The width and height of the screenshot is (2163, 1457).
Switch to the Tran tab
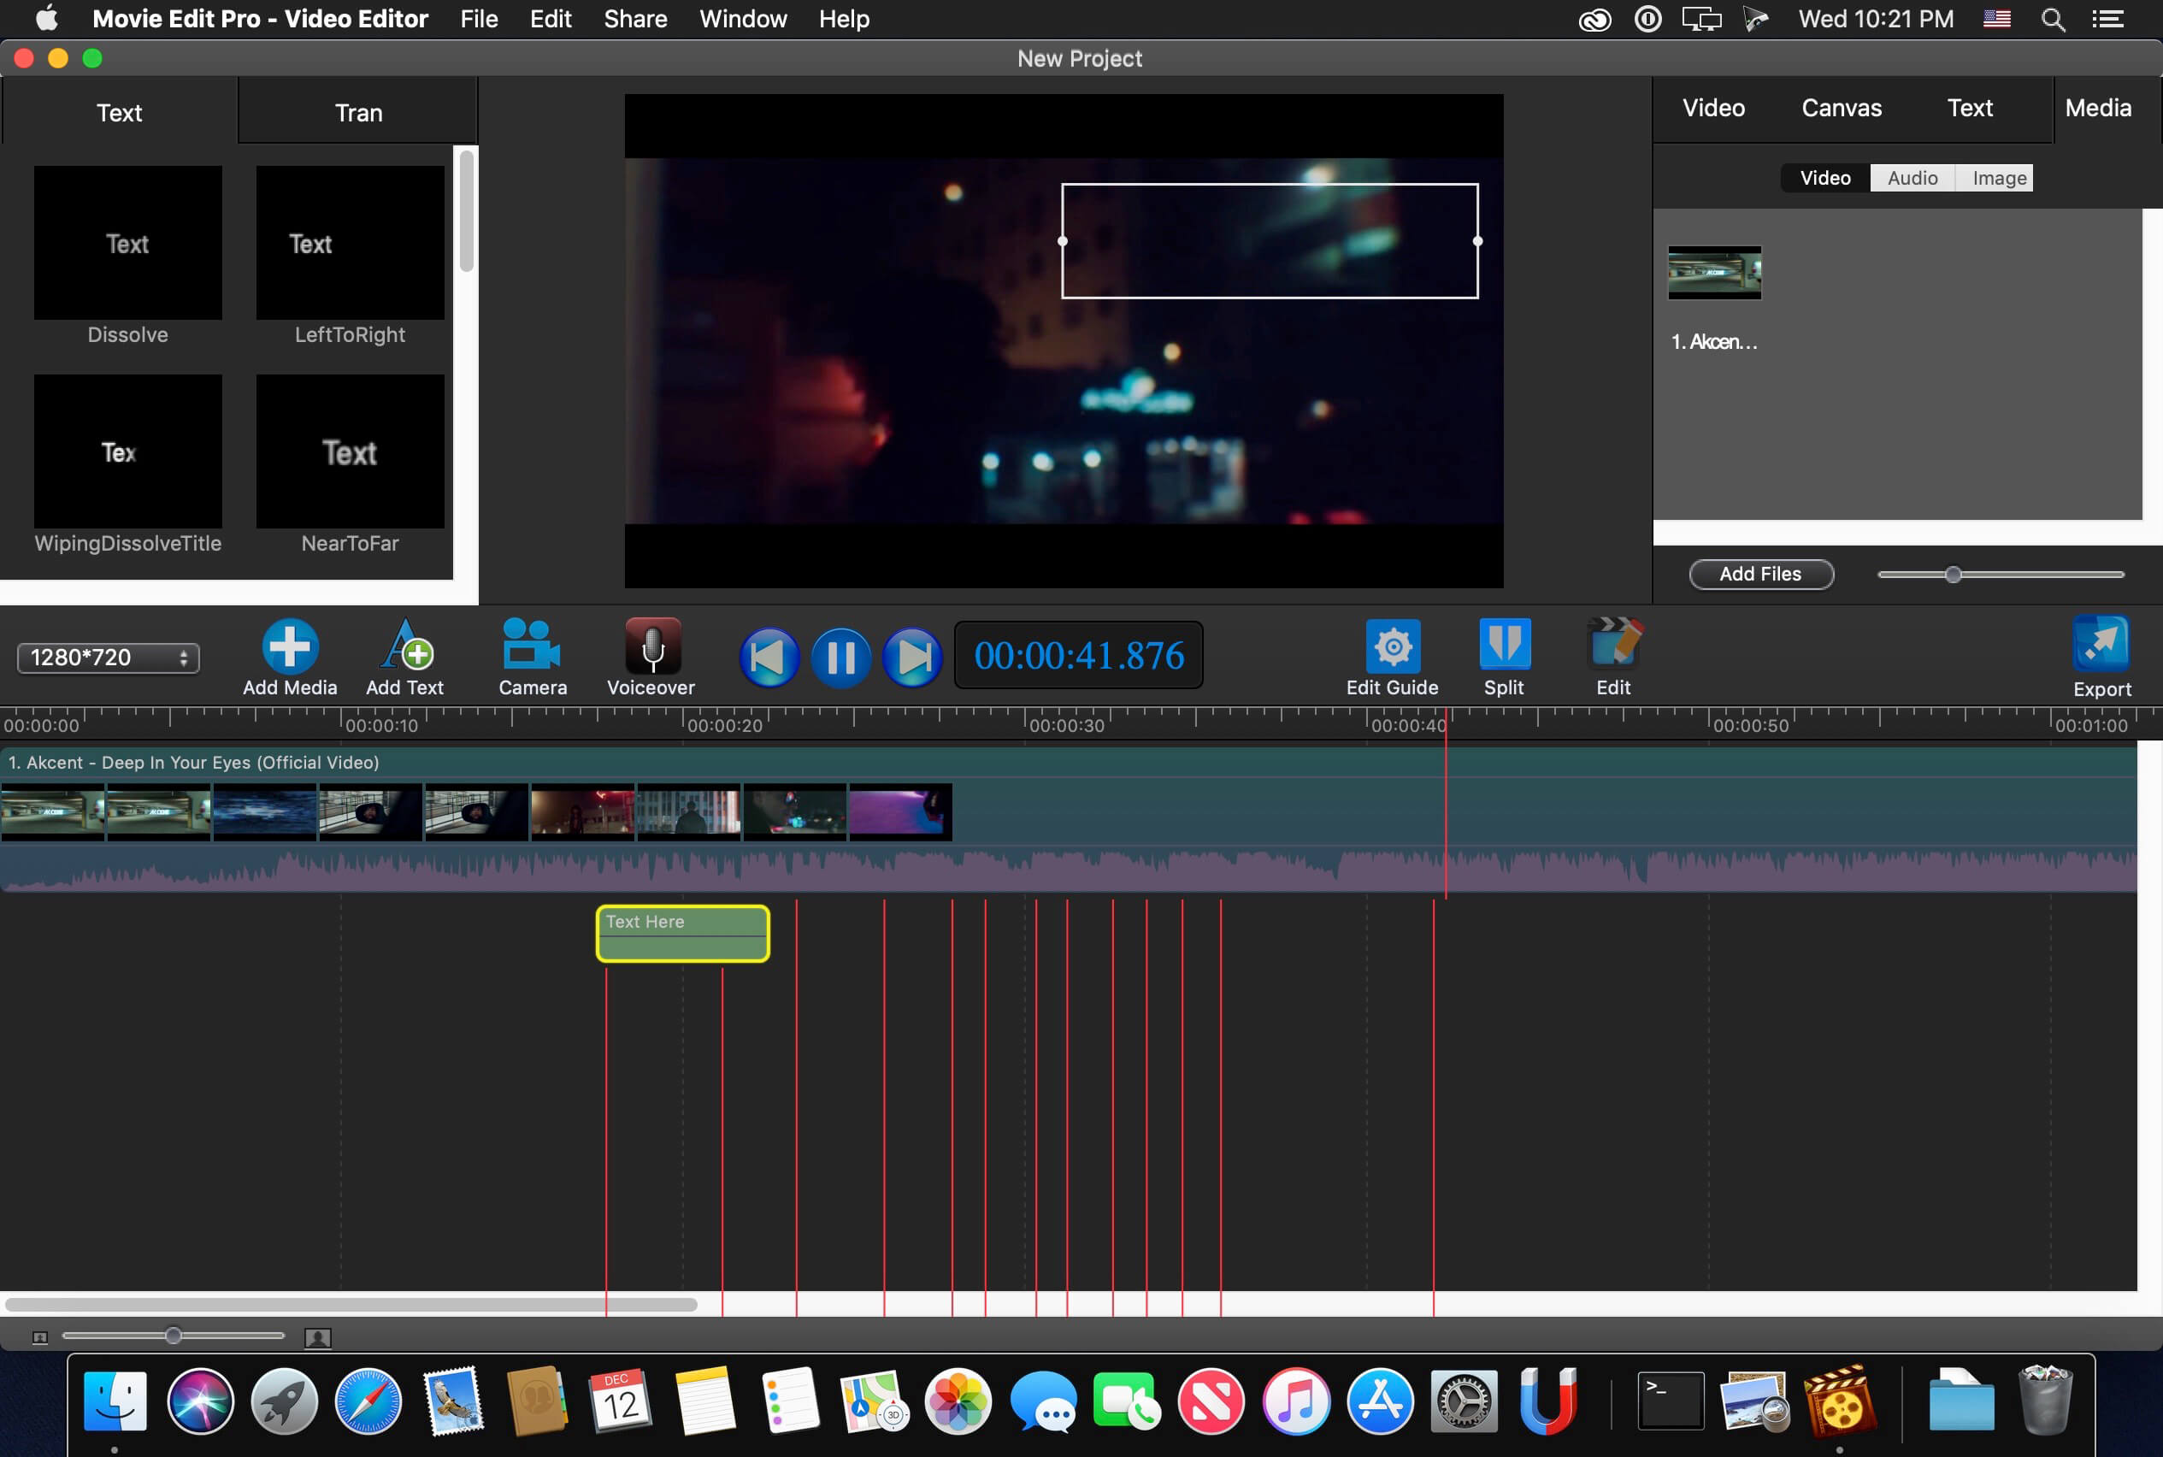point(357,111)
